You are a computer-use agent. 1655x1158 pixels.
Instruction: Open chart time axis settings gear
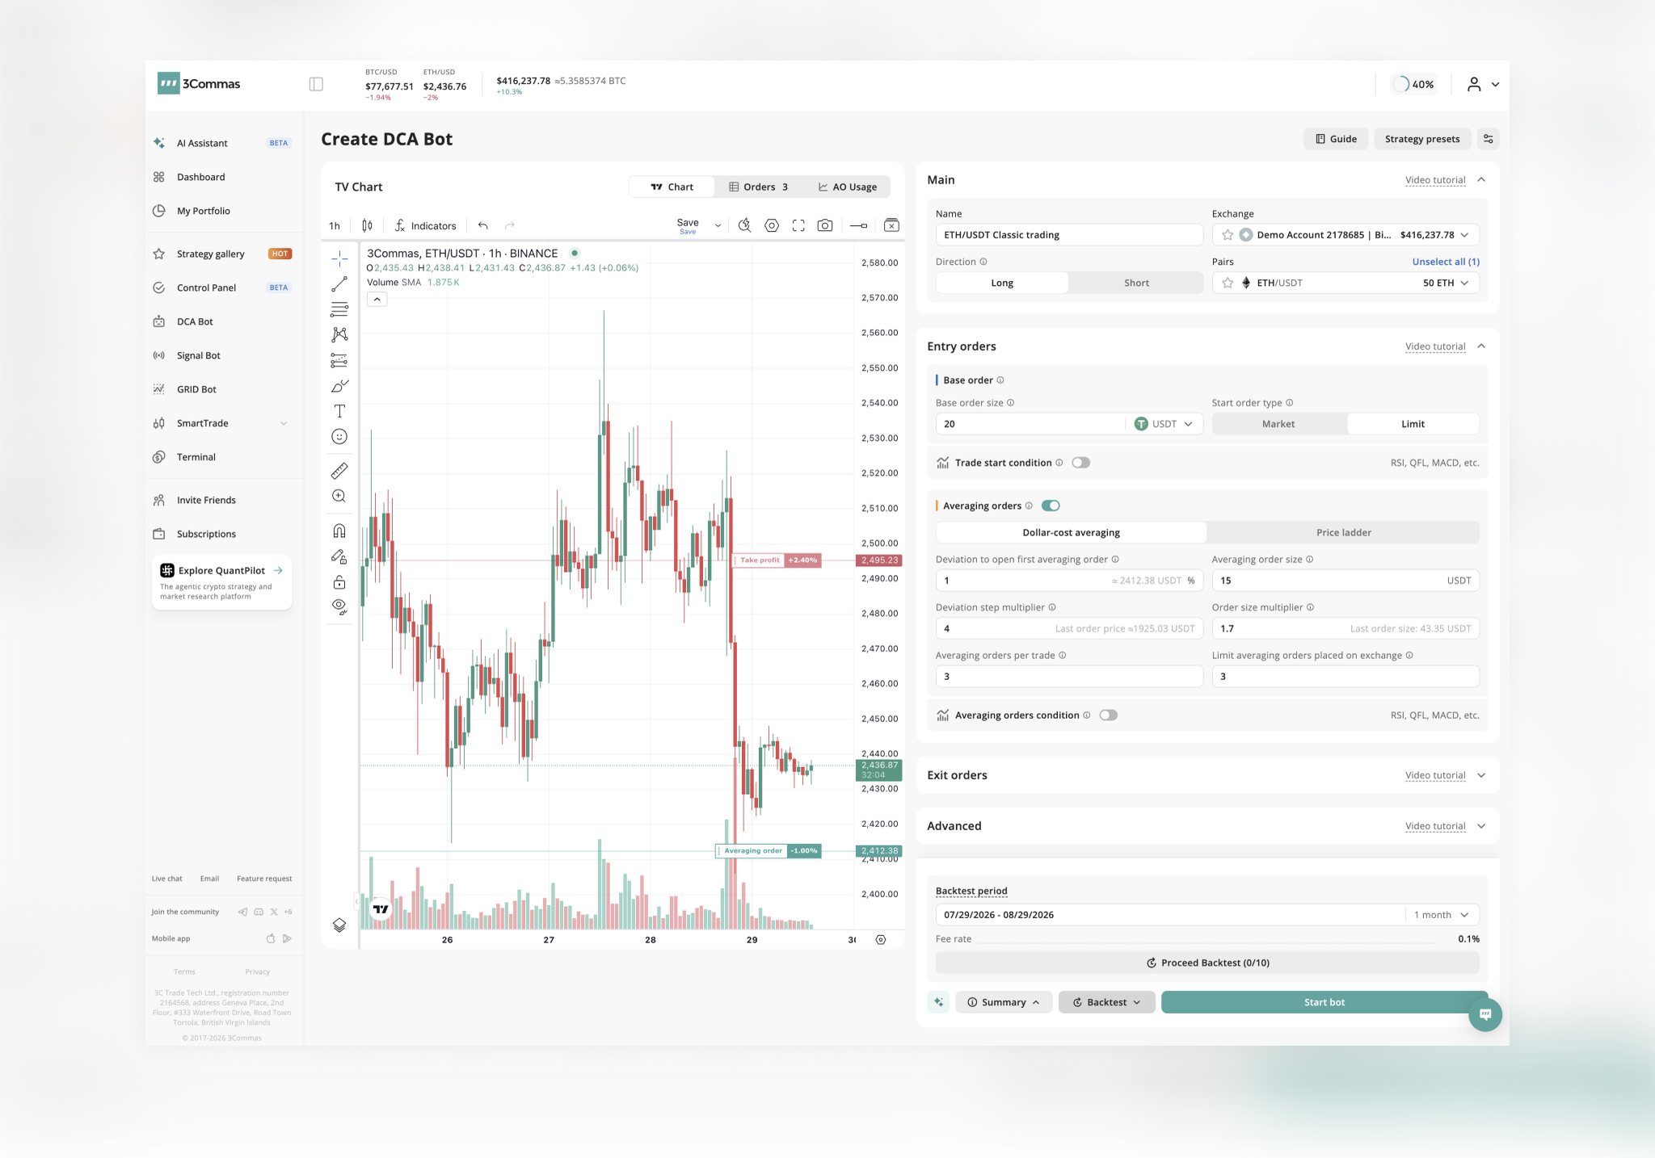(x=881, y=940)
